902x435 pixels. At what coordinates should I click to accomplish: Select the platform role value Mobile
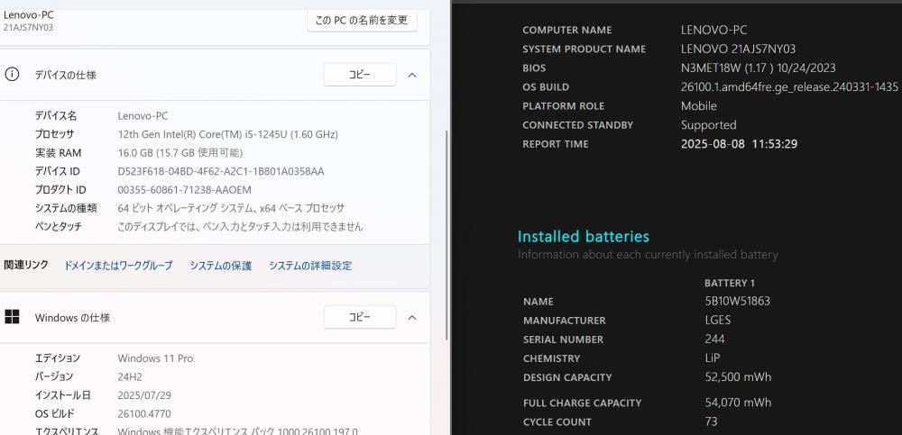click(699, 105)
